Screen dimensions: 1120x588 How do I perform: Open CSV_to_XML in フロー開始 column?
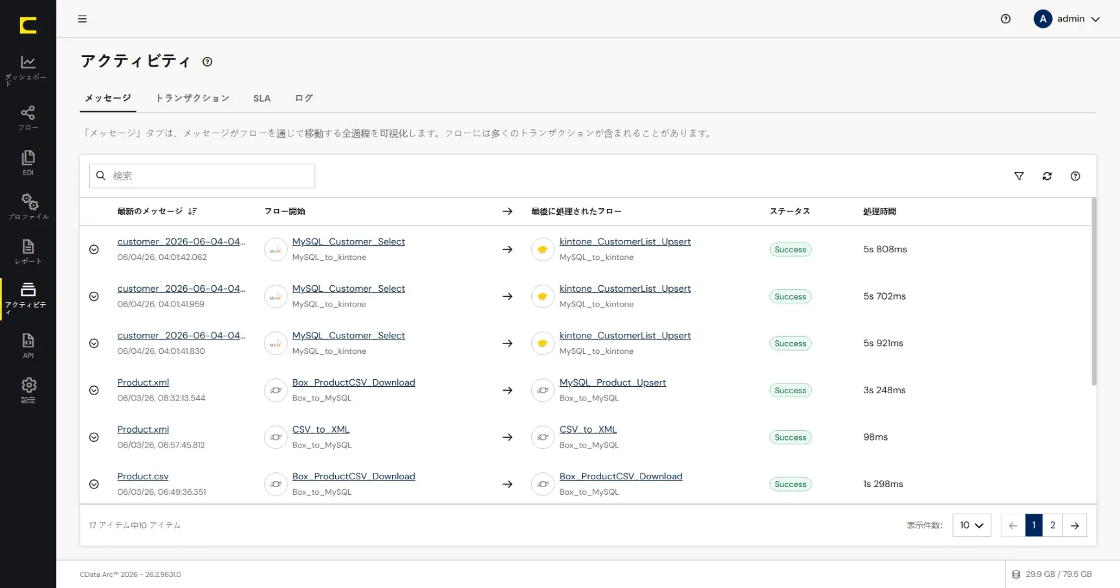coord(320,430)
